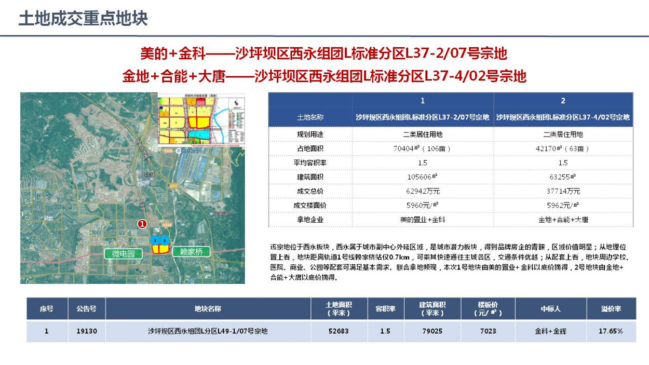Click column header "1" in the upper land table
Image resolution: width=649 pixels, height=365 pixels.
click(x=423, y=101)
